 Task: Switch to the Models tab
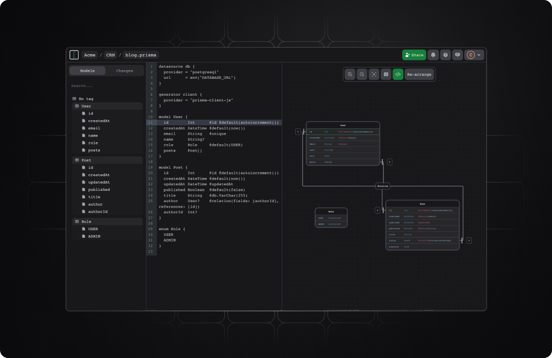(87, 71)
